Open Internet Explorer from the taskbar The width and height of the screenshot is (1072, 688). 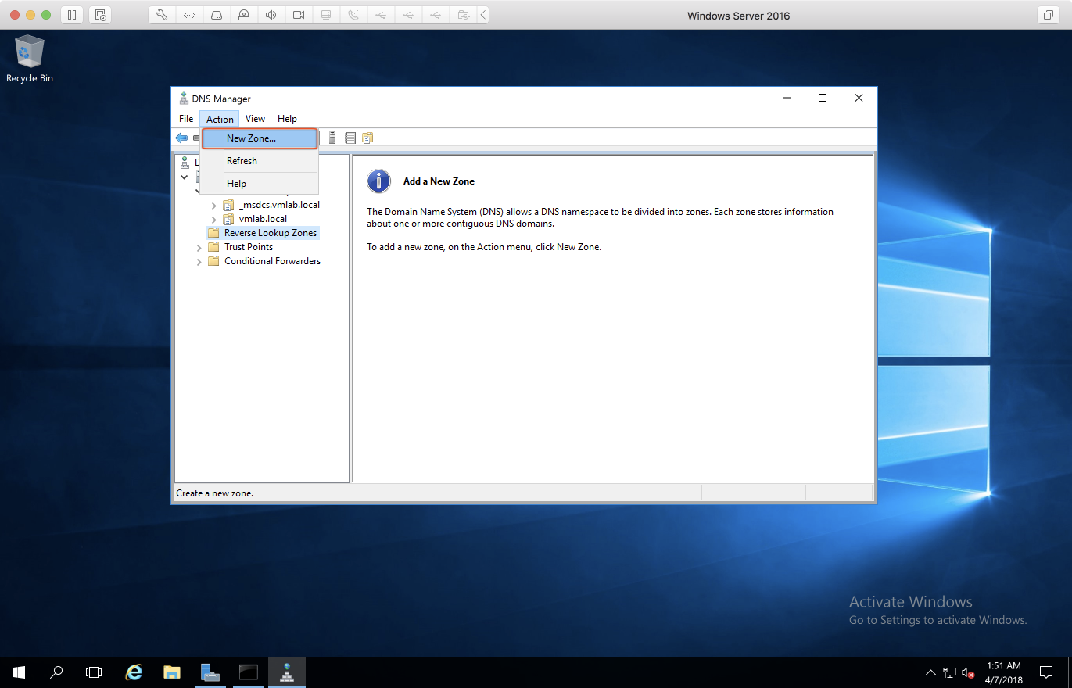(134, 672)
